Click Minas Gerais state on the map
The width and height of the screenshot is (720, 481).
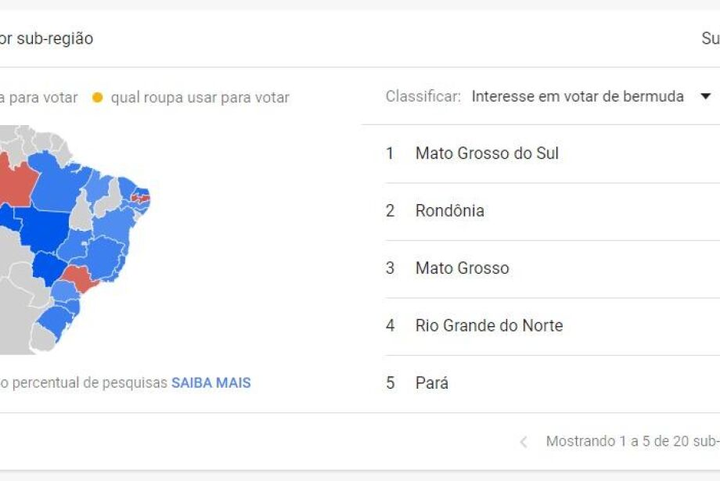[x=102, y=256]
